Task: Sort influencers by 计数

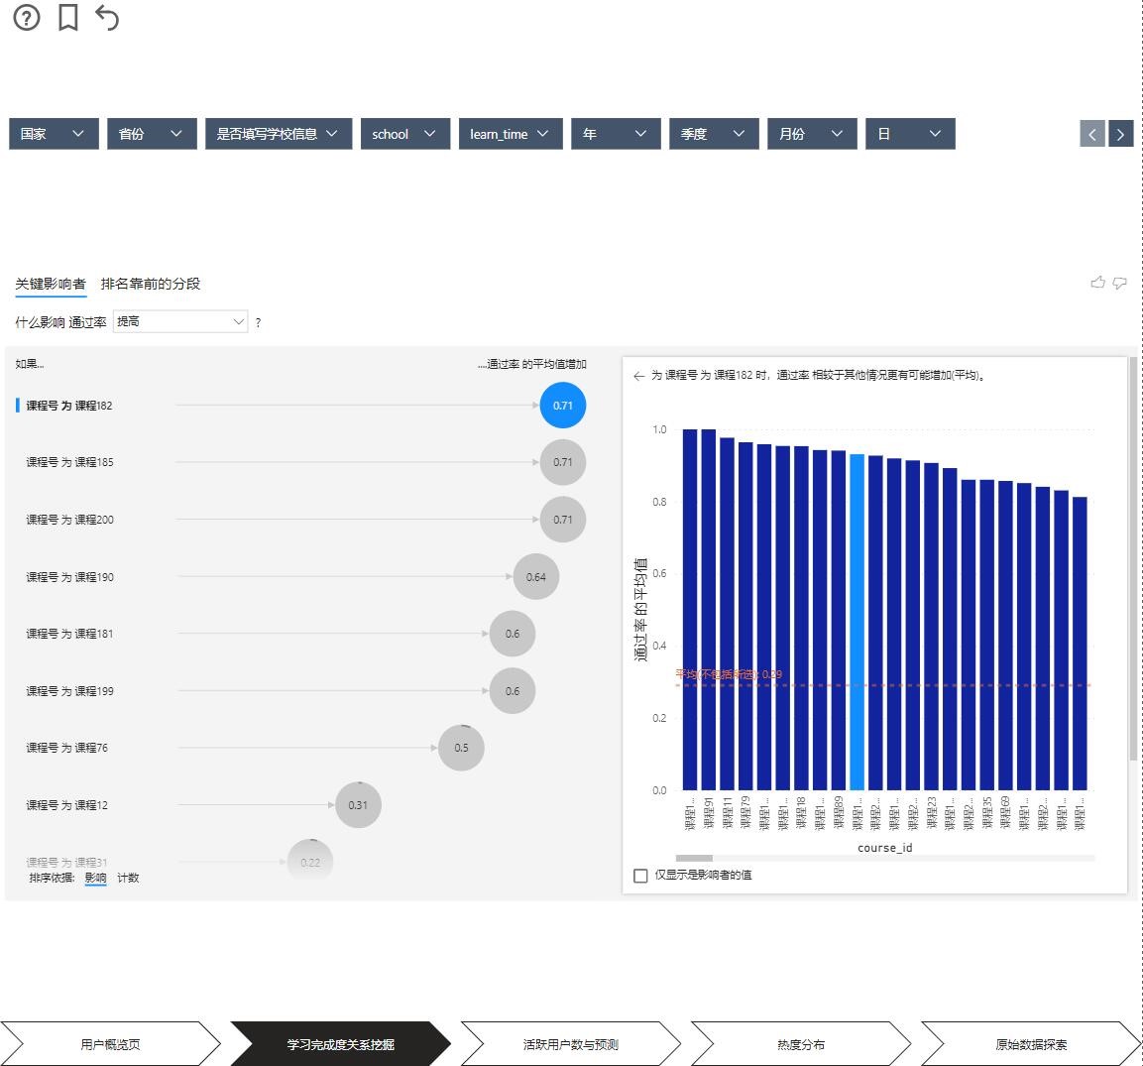Action: [128, 878]
